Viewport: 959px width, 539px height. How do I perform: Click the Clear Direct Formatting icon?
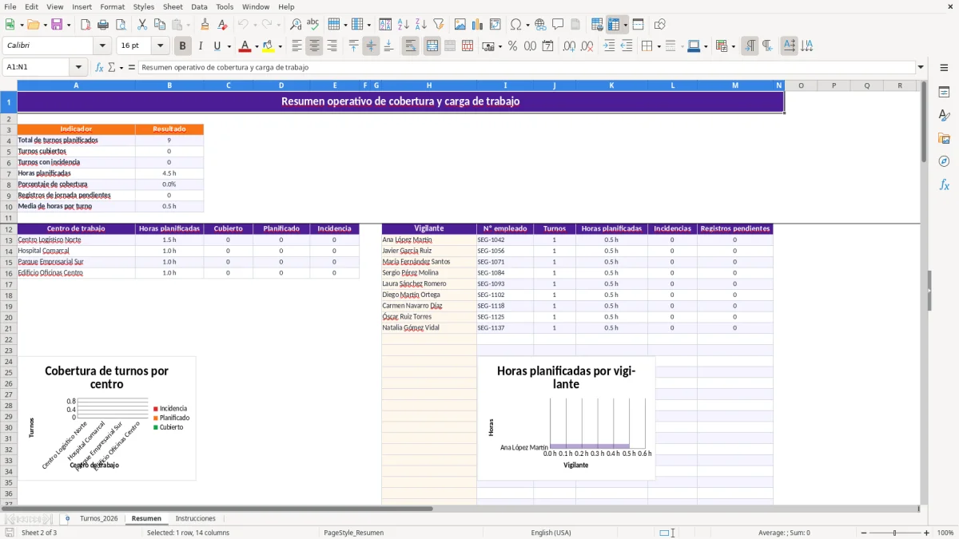221,25
